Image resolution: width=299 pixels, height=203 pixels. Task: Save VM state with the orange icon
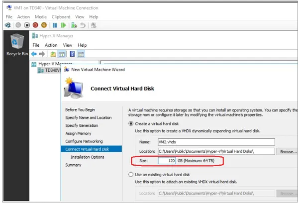point(44,25)
